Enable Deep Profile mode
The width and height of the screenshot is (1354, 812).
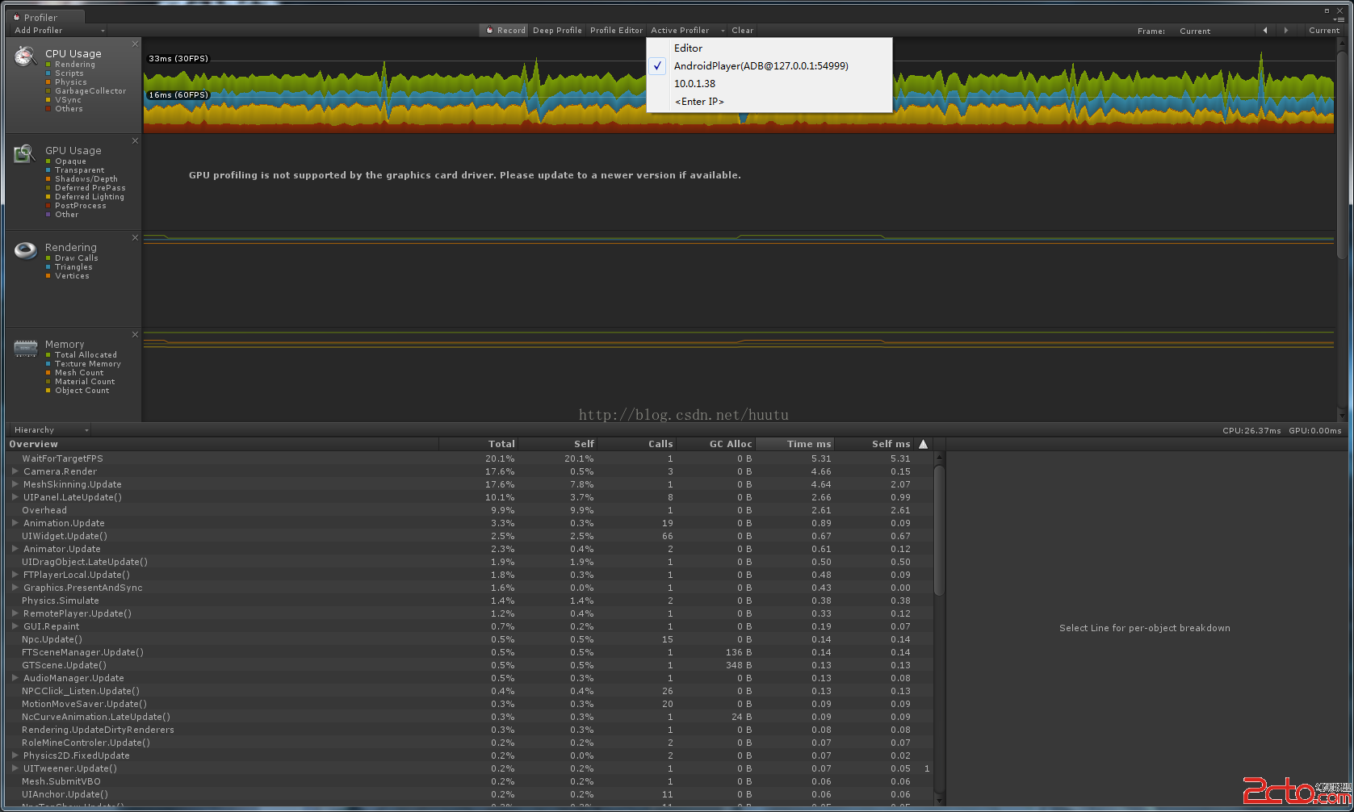coord(557,31)
